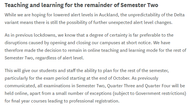Click the word 'Auckland' in first paragraph
This screenshot has height=105, width=193.
tap(109, 15)
